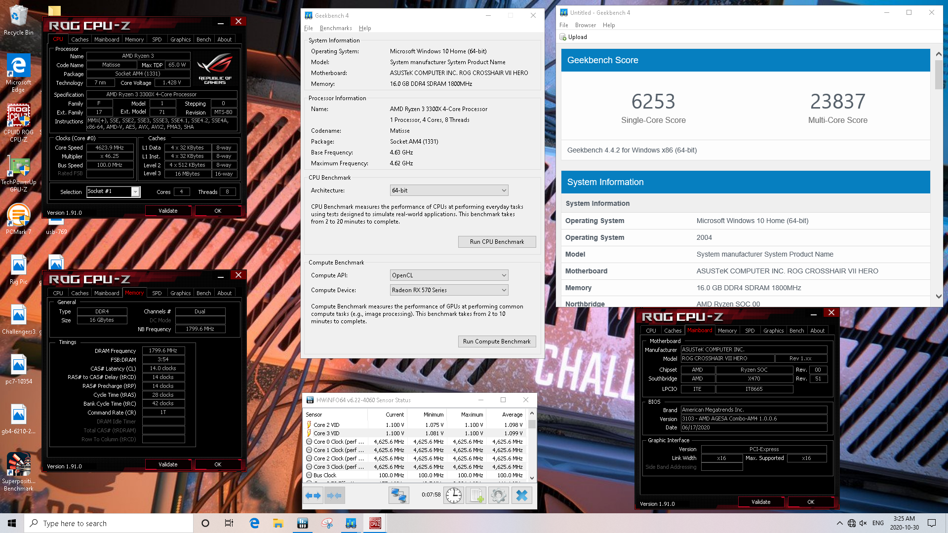Switch to SPD tab in memory CPU-Z window

[x=157, y=293]
